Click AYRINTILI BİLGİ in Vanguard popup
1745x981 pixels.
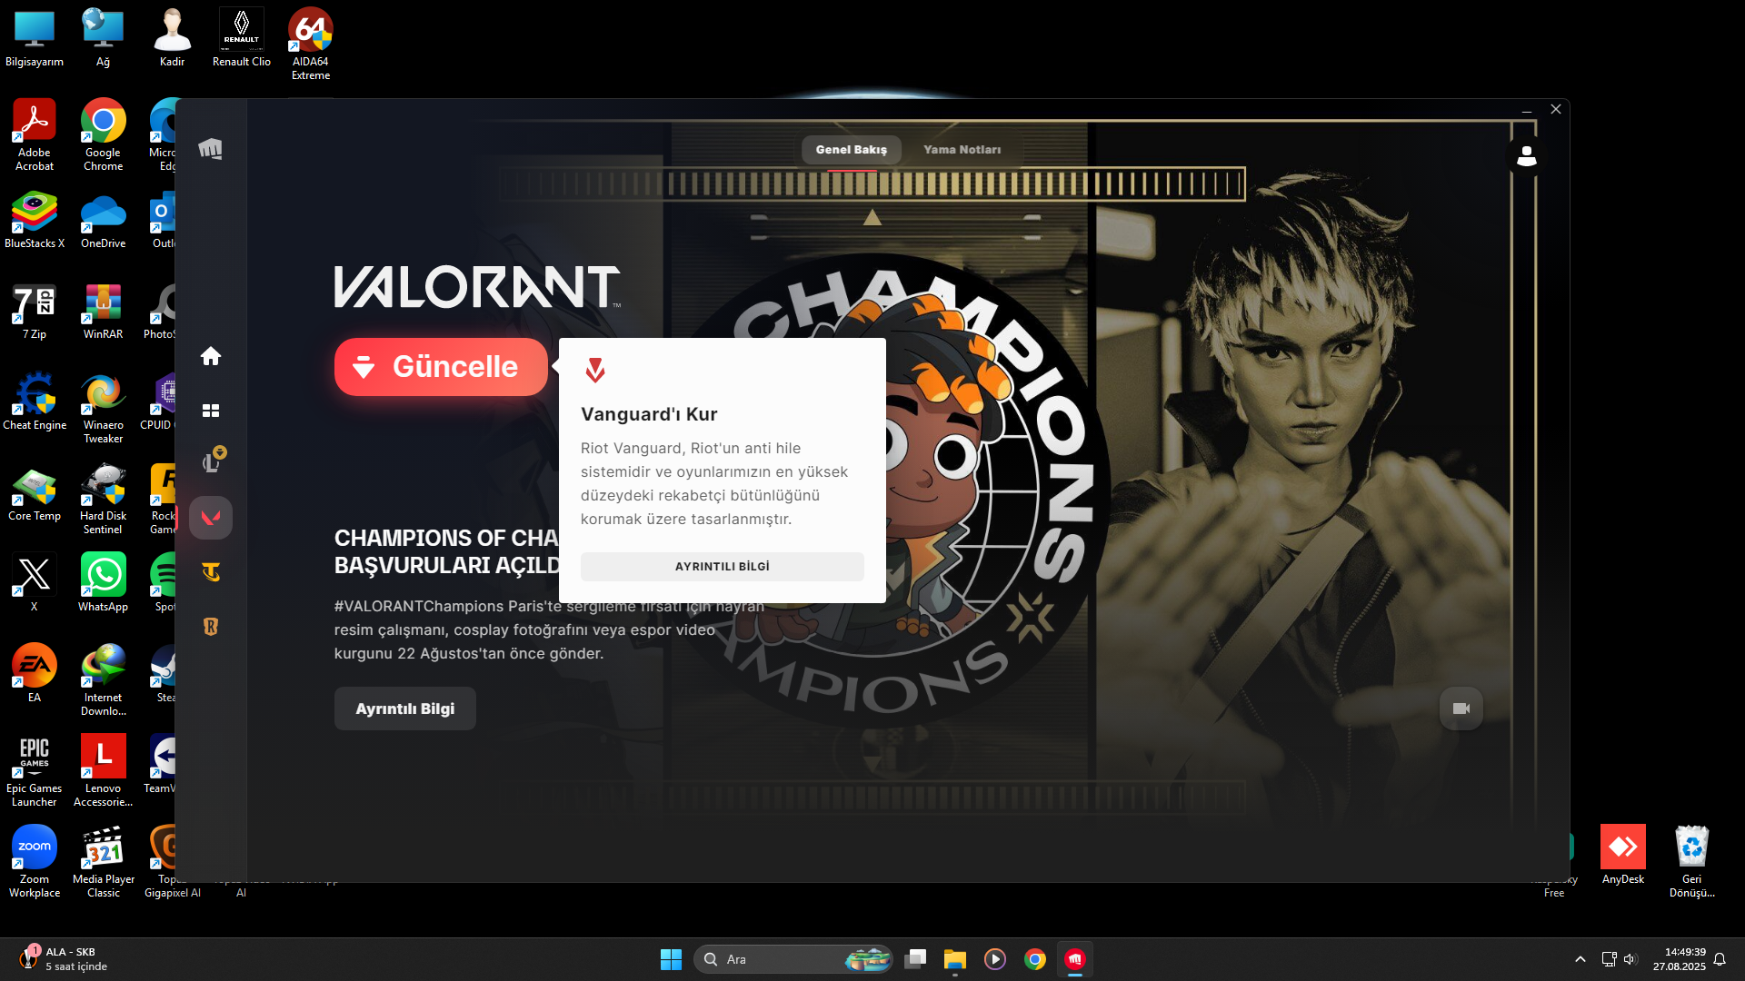[x=723, y=567]
